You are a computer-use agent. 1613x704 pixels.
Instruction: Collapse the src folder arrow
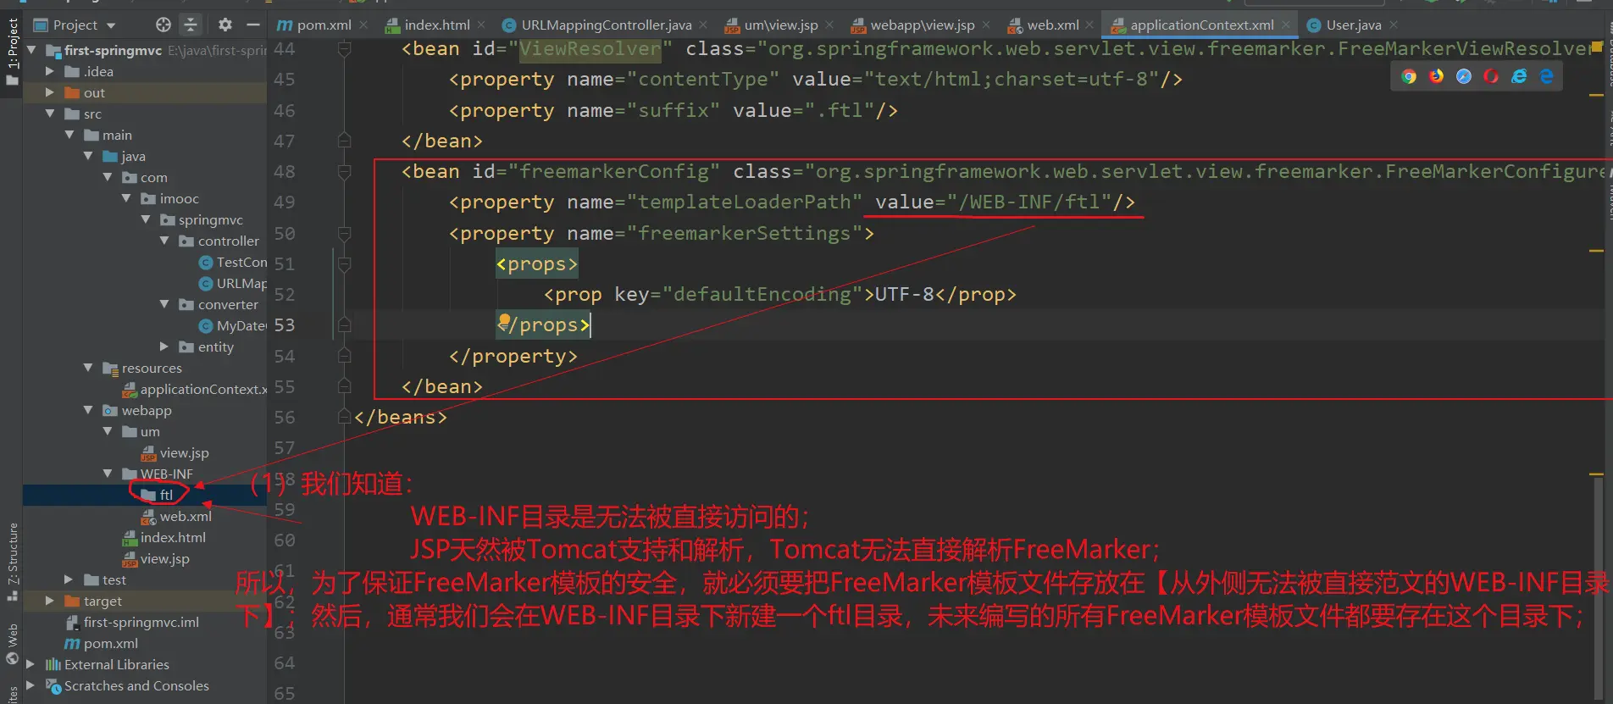[50, 114]
